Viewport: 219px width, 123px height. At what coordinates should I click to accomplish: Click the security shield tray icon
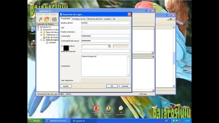174,121
